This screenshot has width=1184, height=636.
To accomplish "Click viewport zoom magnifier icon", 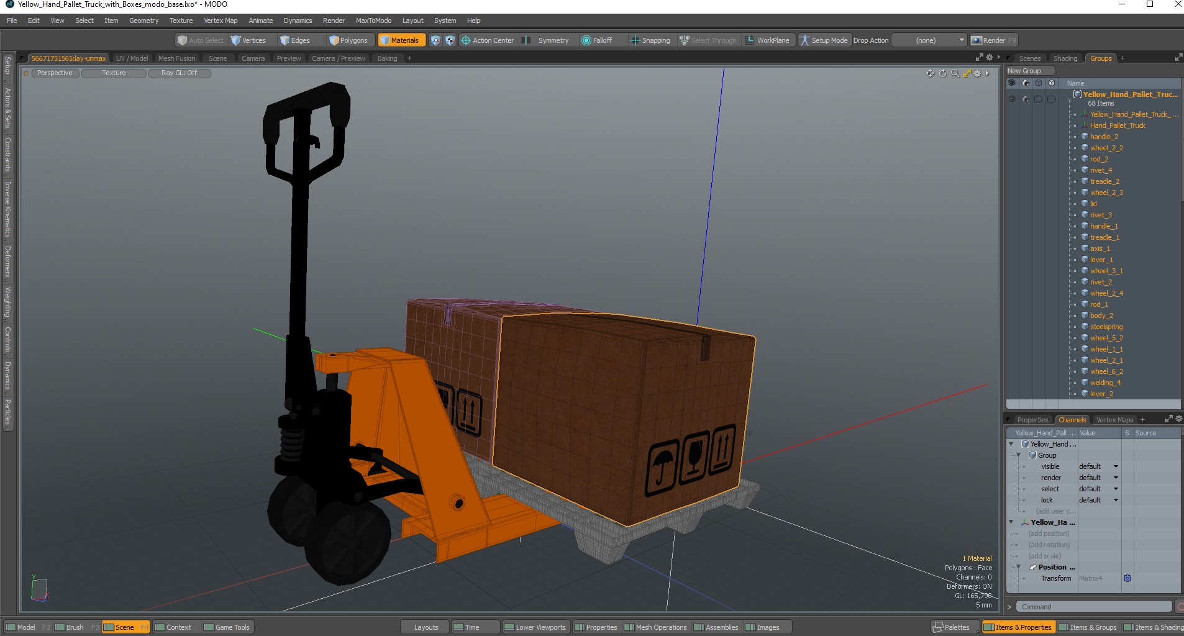I will (x=955, y=73).
